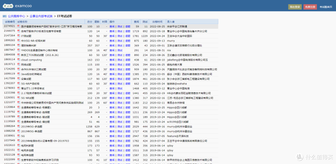Click the document icon beside 5G-NR产品初级

pos(19,83)
